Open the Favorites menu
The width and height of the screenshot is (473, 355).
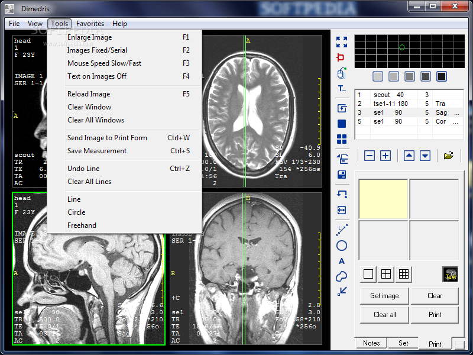tap(90, 24)
